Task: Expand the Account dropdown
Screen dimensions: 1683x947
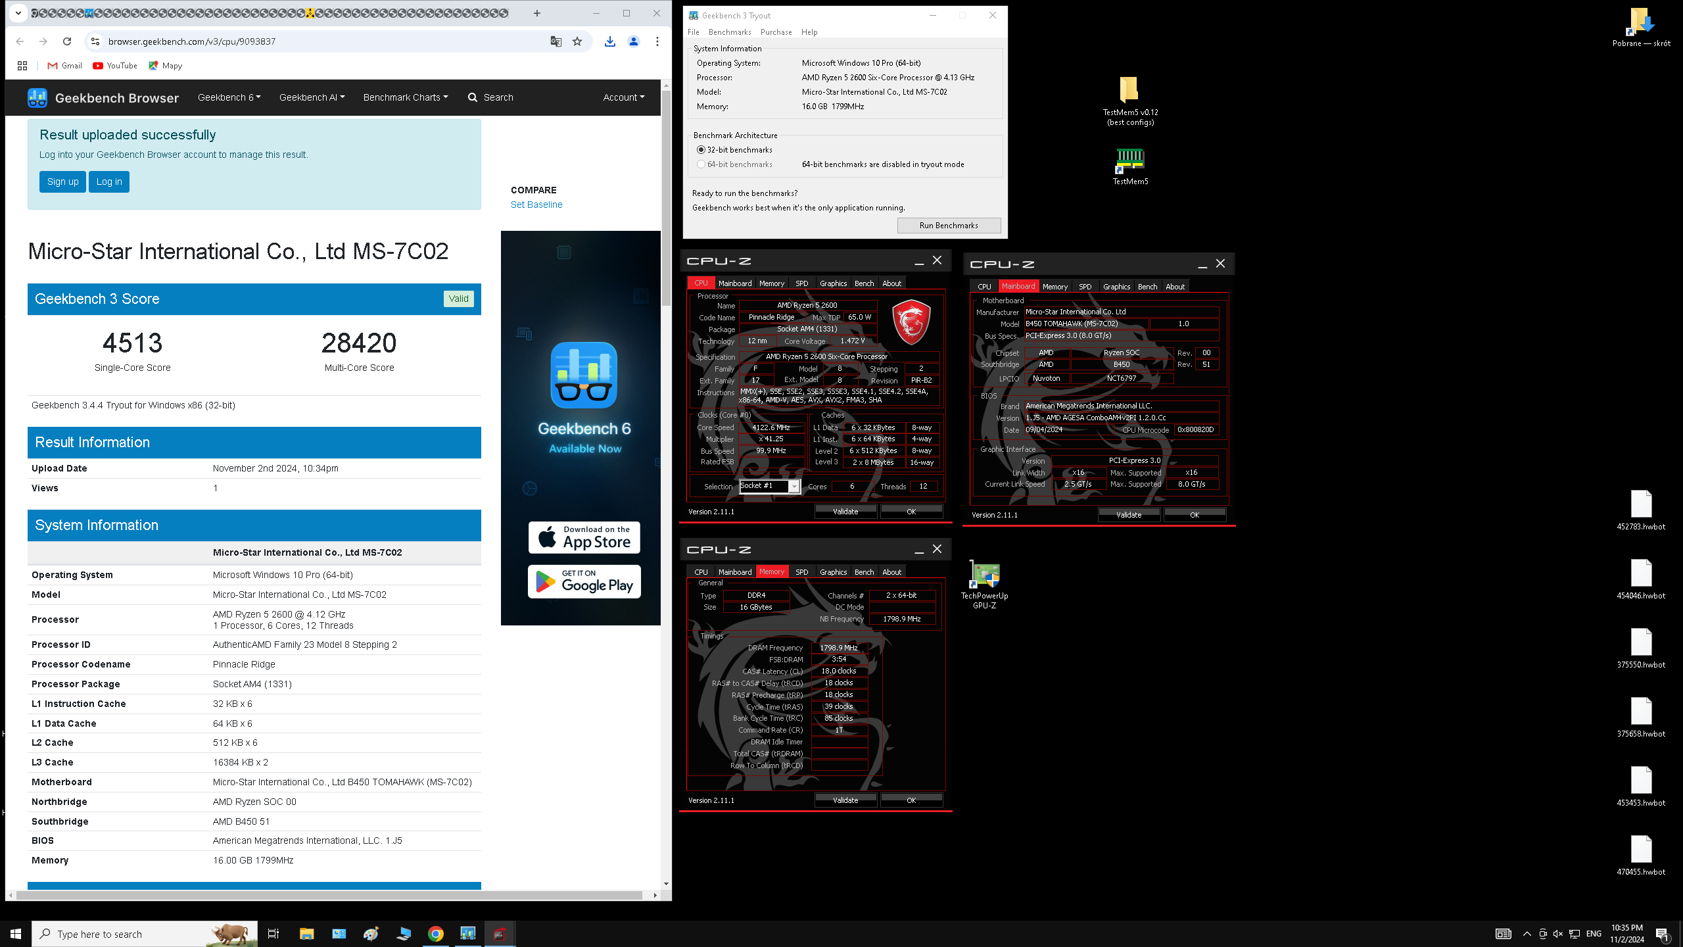Action: [x=624, y=97]
